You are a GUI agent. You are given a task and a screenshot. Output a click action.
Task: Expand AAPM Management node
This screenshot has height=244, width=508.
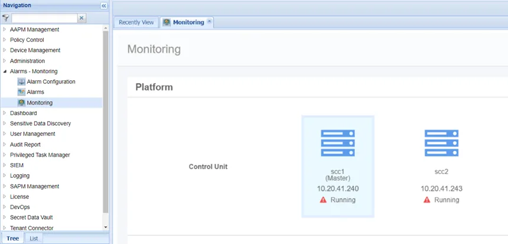[5, 30]
